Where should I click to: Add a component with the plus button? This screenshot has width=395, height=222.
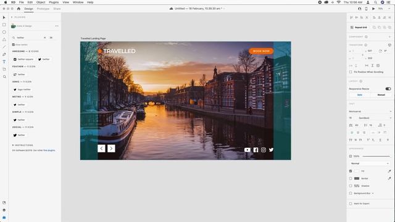[x=389, y=37]
